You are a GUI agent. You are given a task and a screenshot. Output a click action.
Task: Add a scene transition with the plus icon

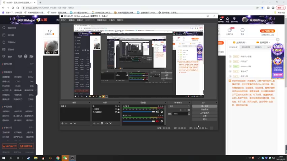click(x=181, y=110)
